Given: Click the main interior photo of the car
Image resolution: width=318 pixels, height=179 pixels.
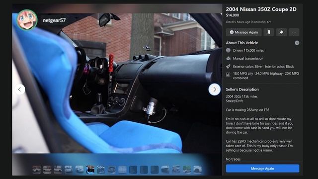Looking at the screenshot, I should pyautogui.click(x=117, y=83).
